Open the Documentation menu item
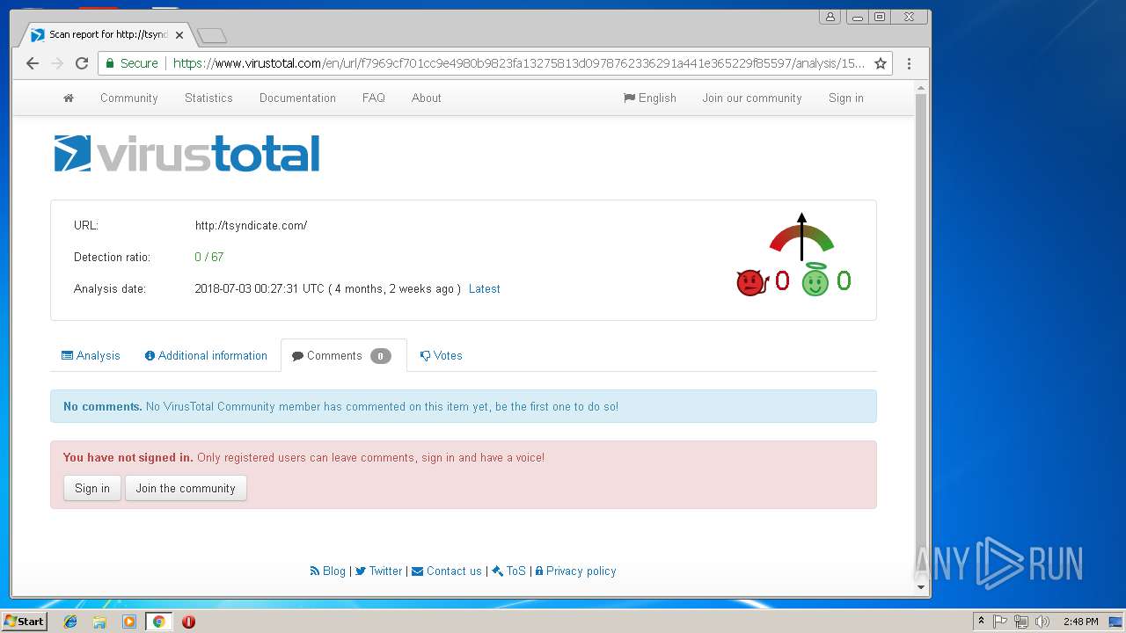The height and width of the screenshot is (633, 1126). [297, 98]
